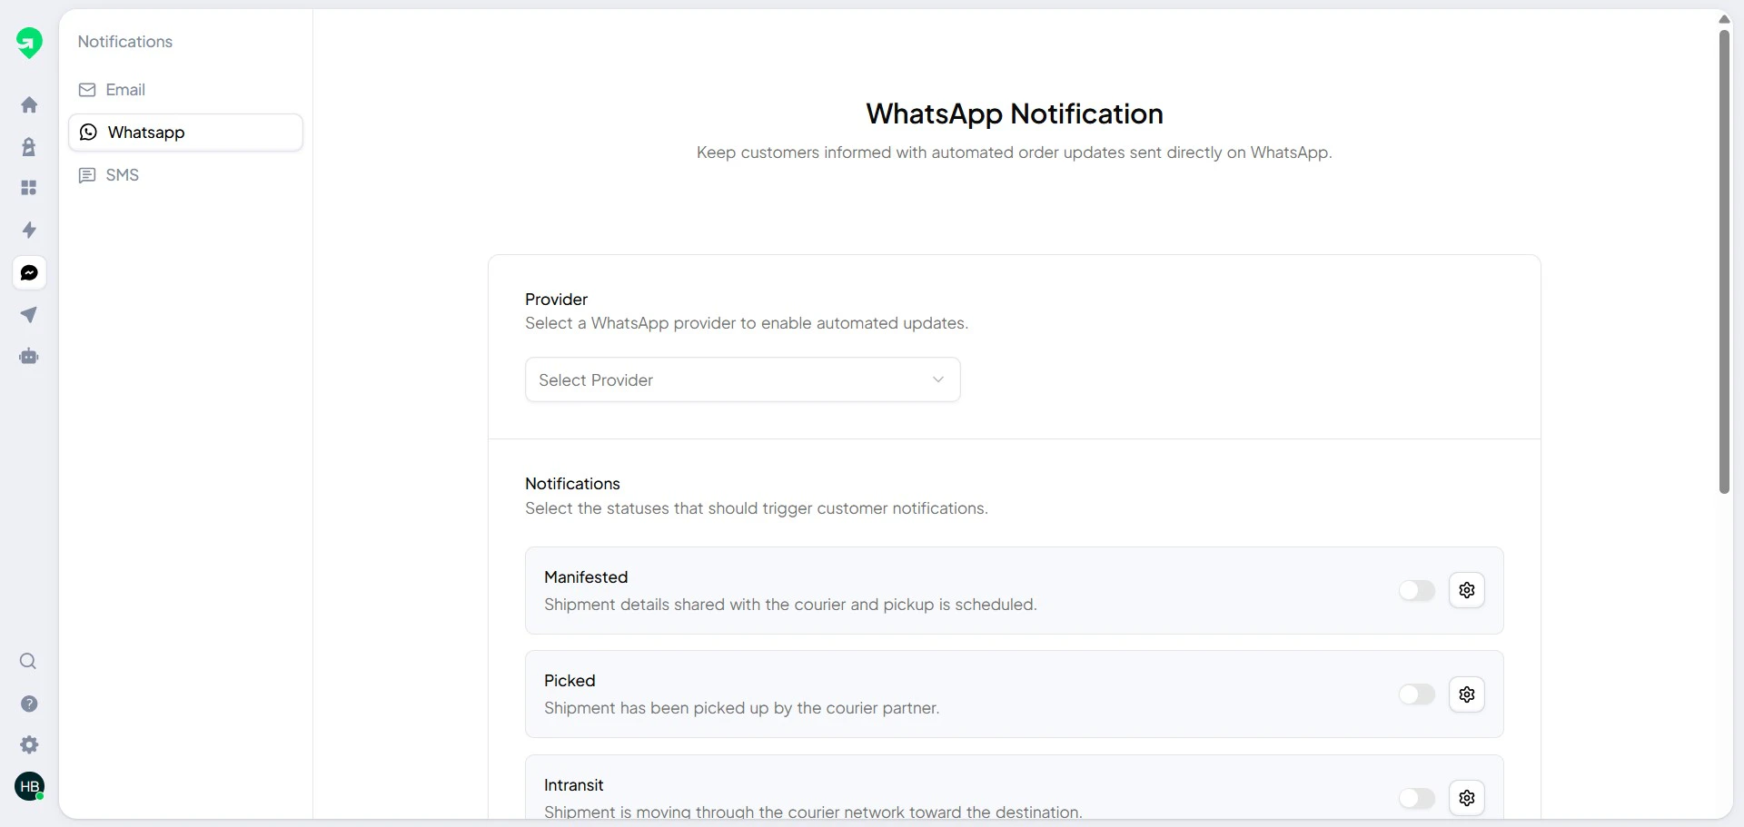Select the Whatsapp notification channel

click(146, 132)
